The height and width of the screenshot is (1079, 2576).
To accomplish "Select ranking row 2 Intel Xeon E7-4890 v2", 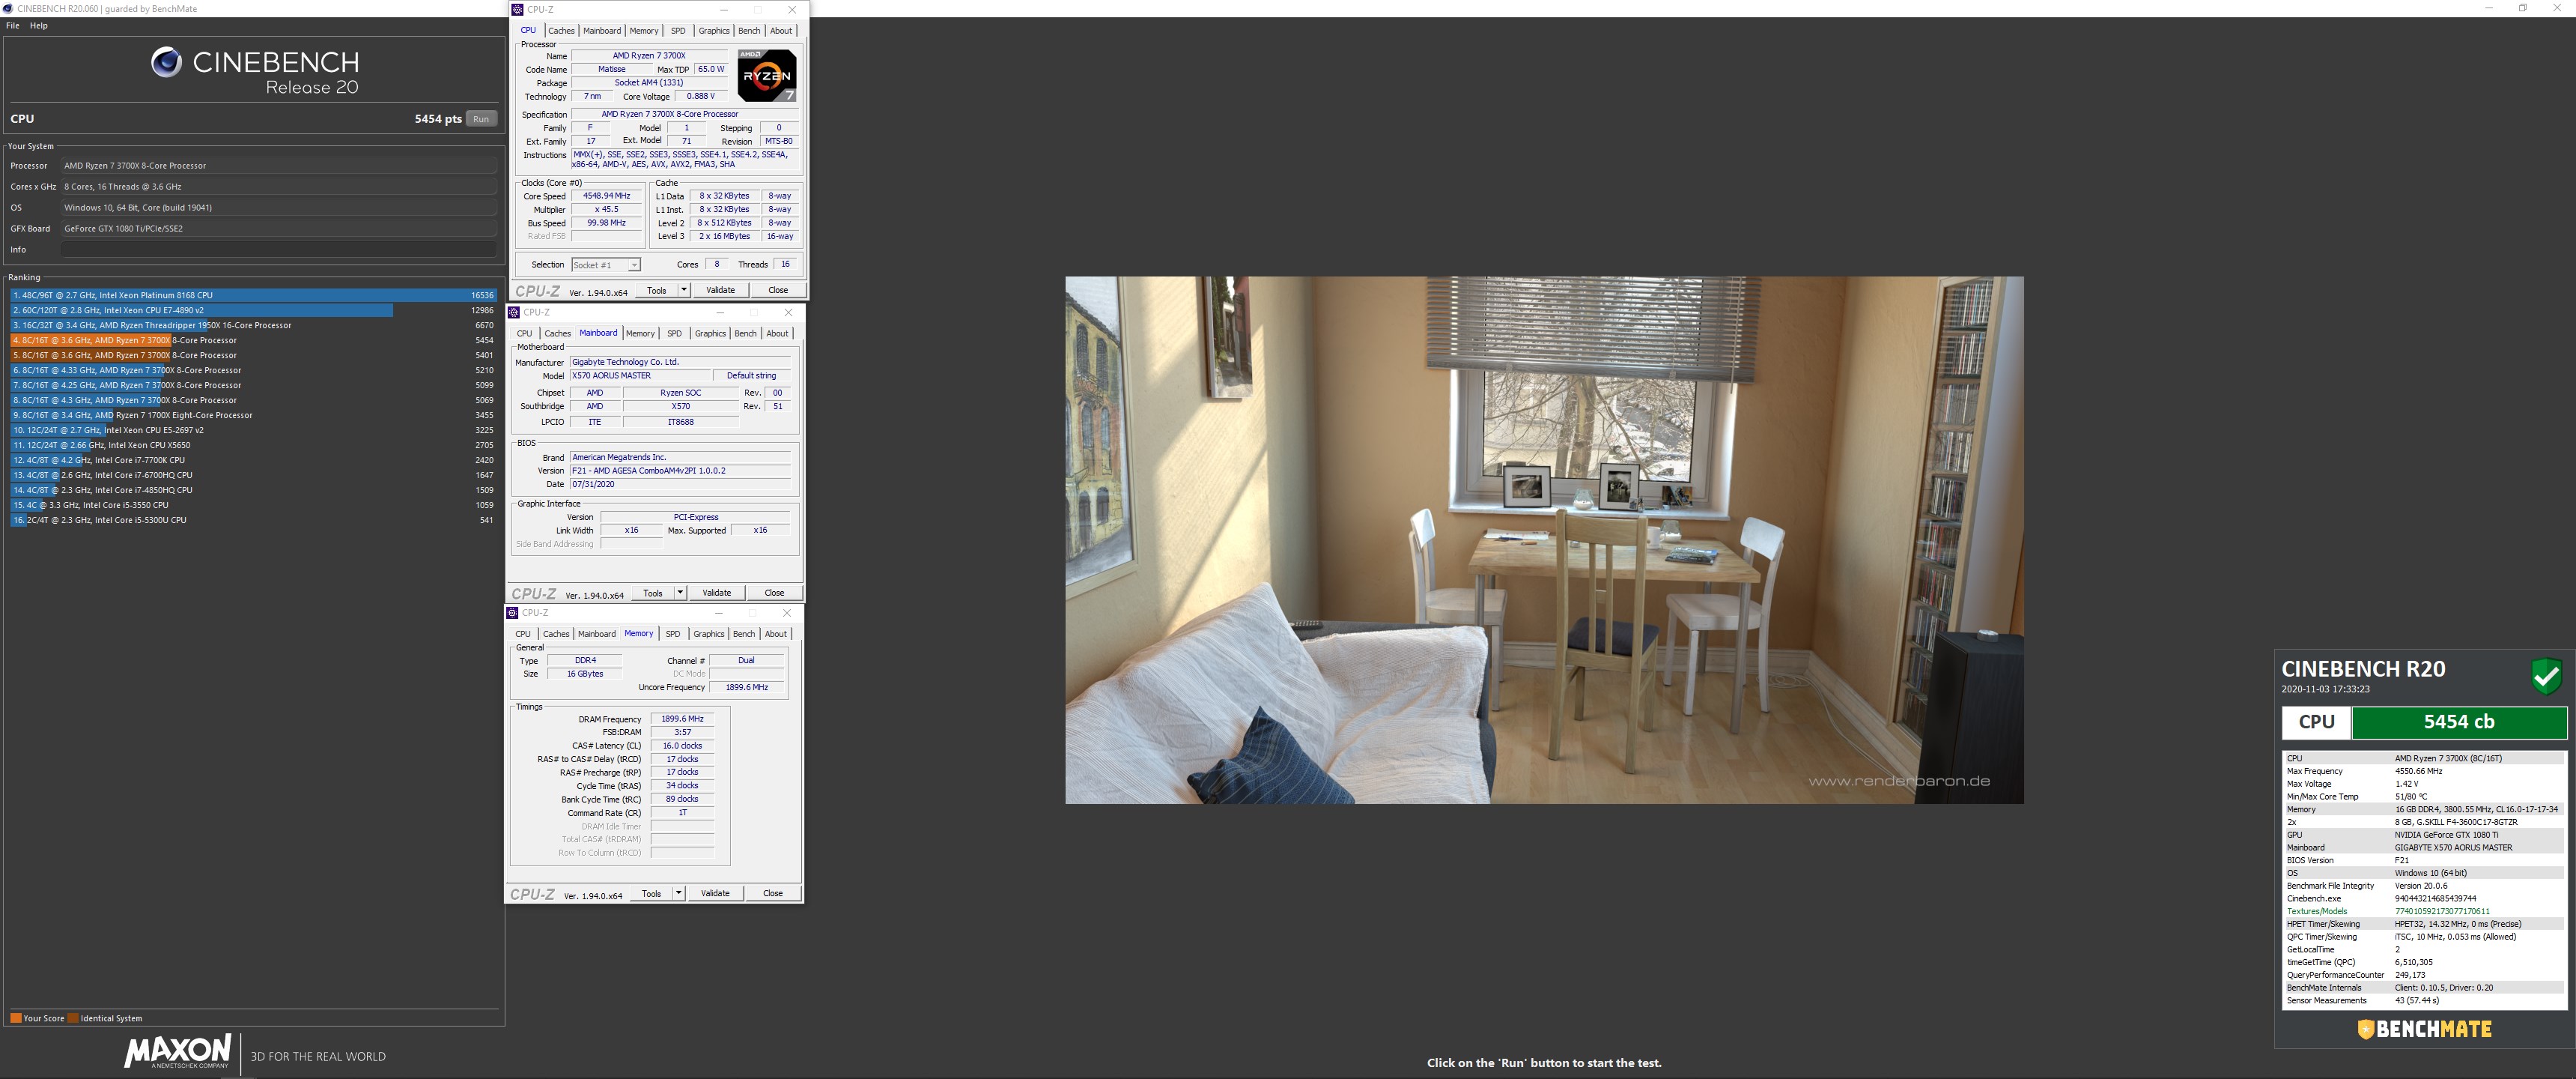I will tap(253, 310).
